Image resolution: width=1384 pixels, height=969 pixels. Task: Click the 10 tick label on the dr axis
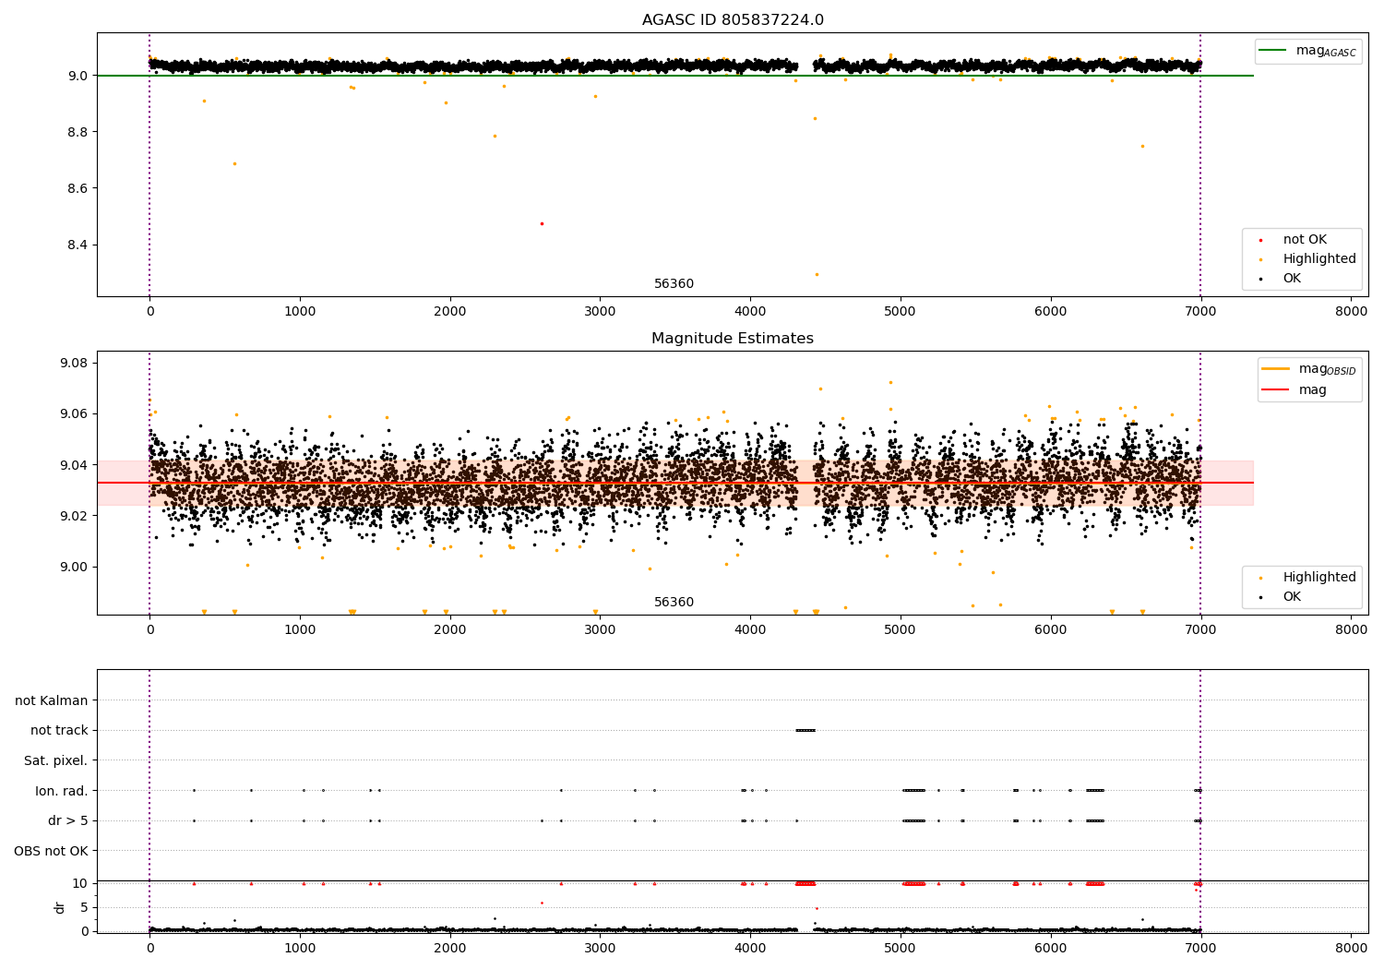pos(80,883)
